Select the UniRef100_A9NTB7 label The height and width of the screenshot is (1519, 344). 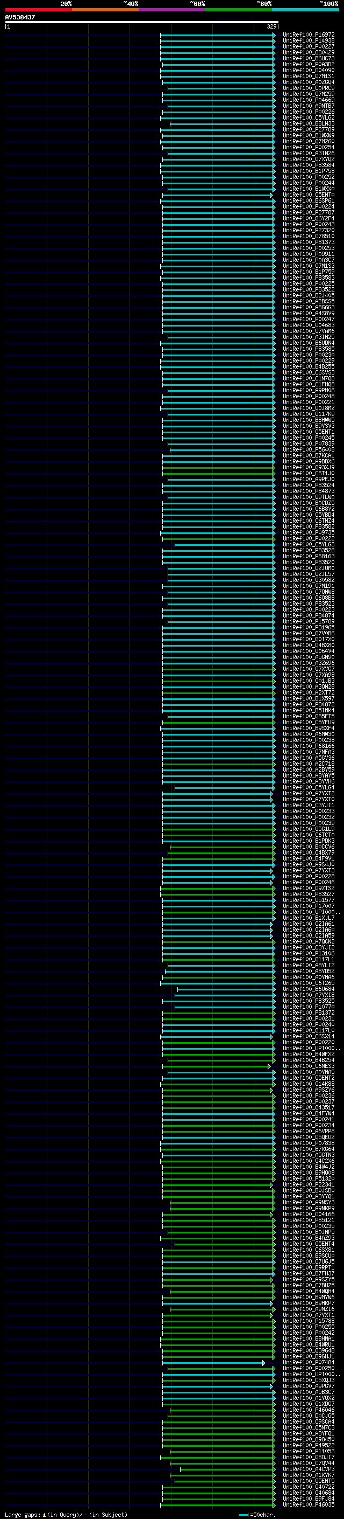click(x=308, y=106)
